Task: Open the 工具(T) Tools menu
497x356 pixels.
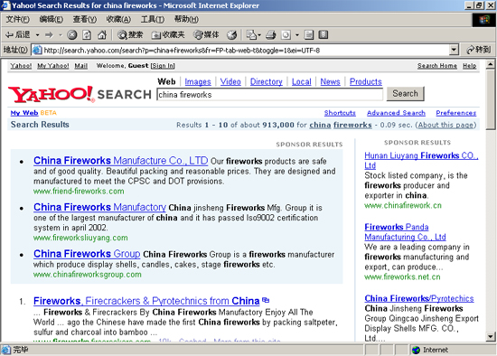Action: click(x=153, y=19)
